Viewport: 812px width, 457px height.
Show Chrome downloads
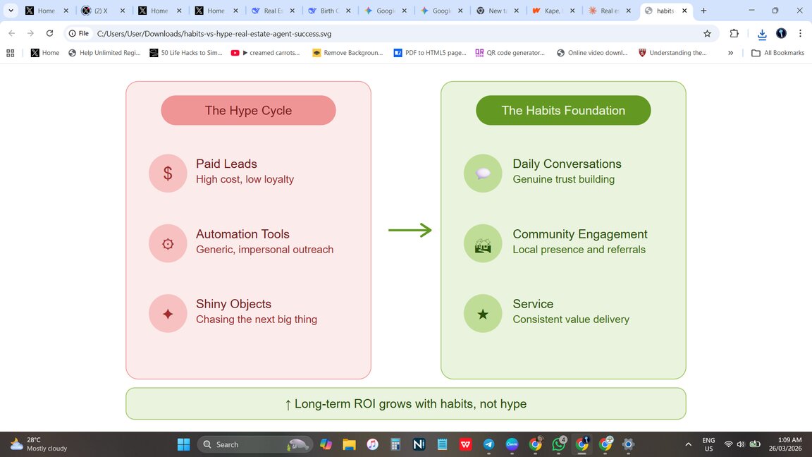(x=762, y=34)
